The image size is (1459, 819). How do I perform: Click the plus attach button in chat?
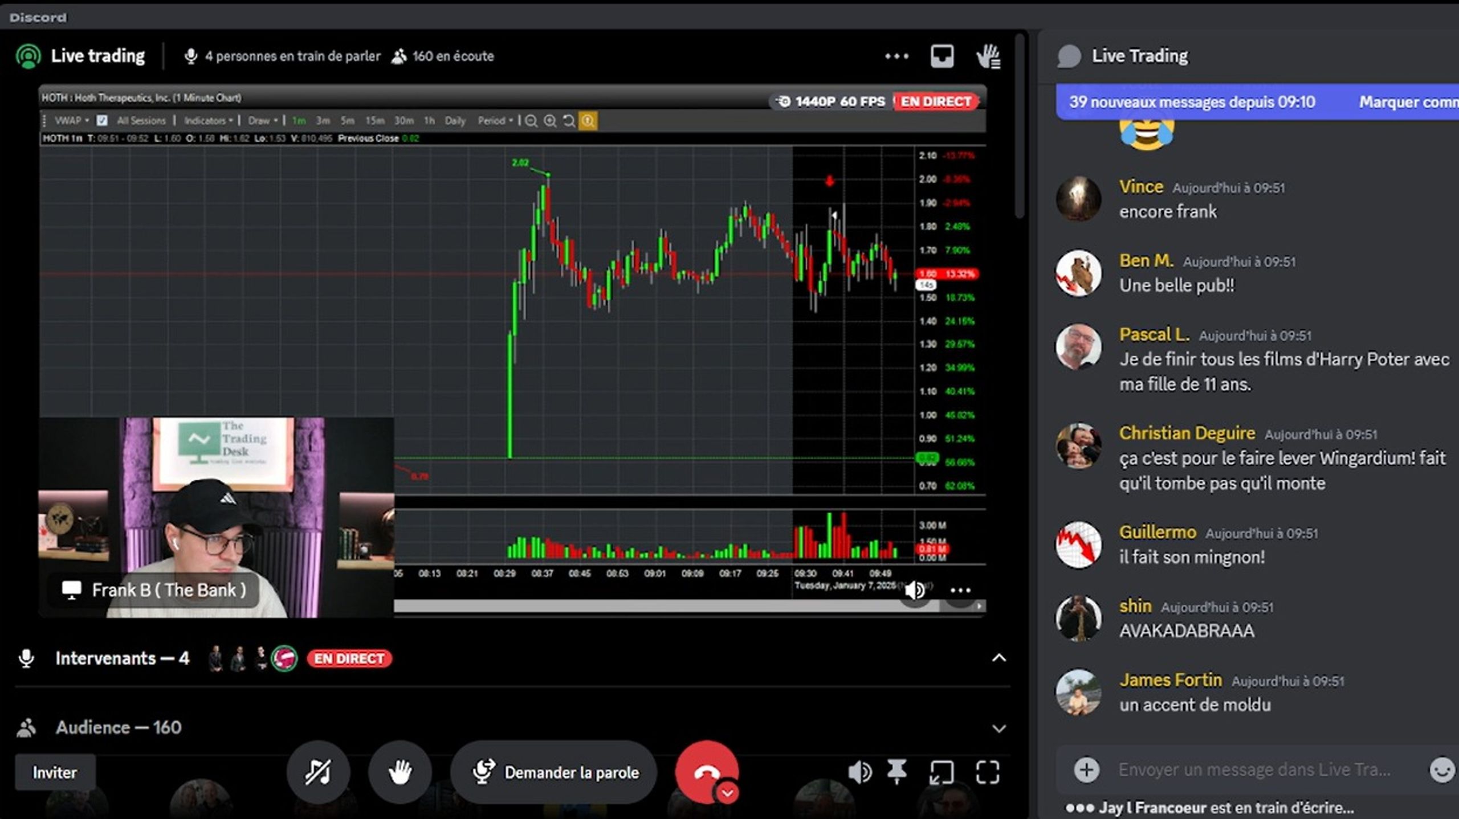point(1087,770)
